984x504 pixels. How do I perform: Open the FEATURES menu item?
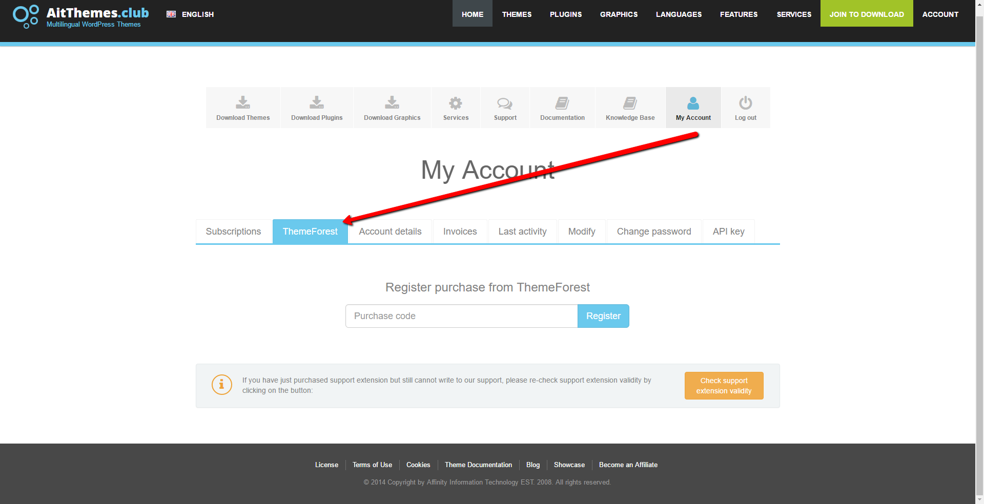(x=739, y=14)
